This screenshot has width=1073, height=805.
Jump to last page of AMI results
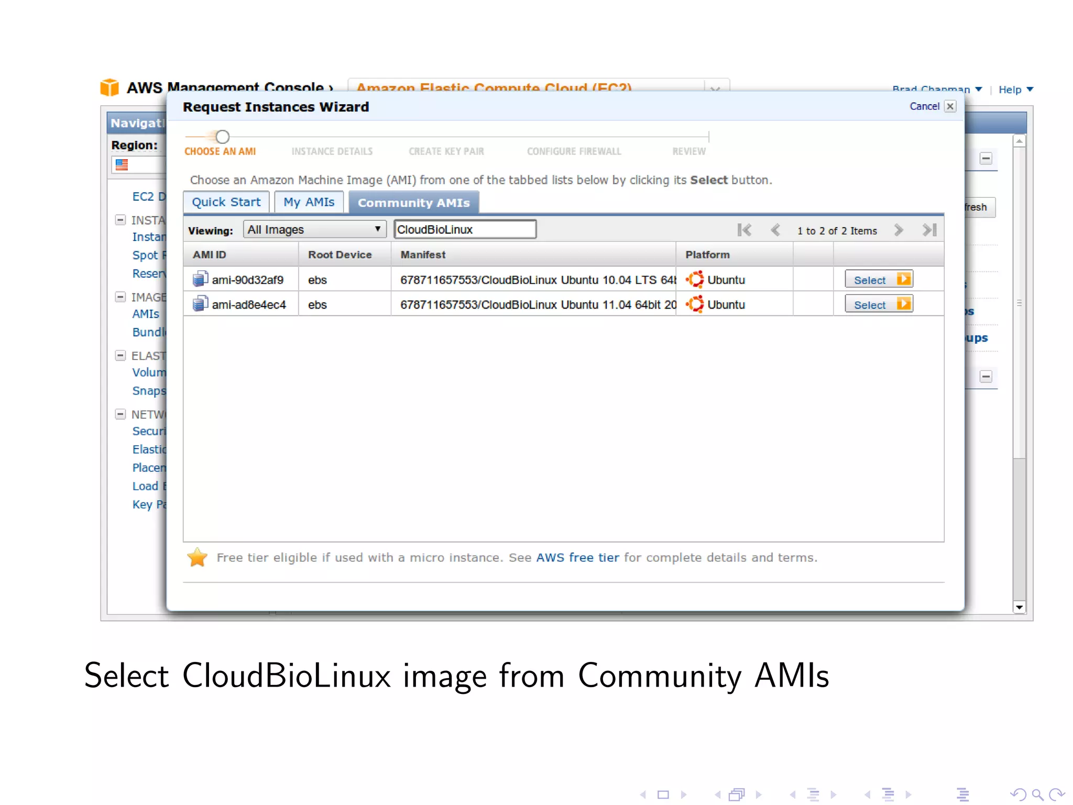929,230
